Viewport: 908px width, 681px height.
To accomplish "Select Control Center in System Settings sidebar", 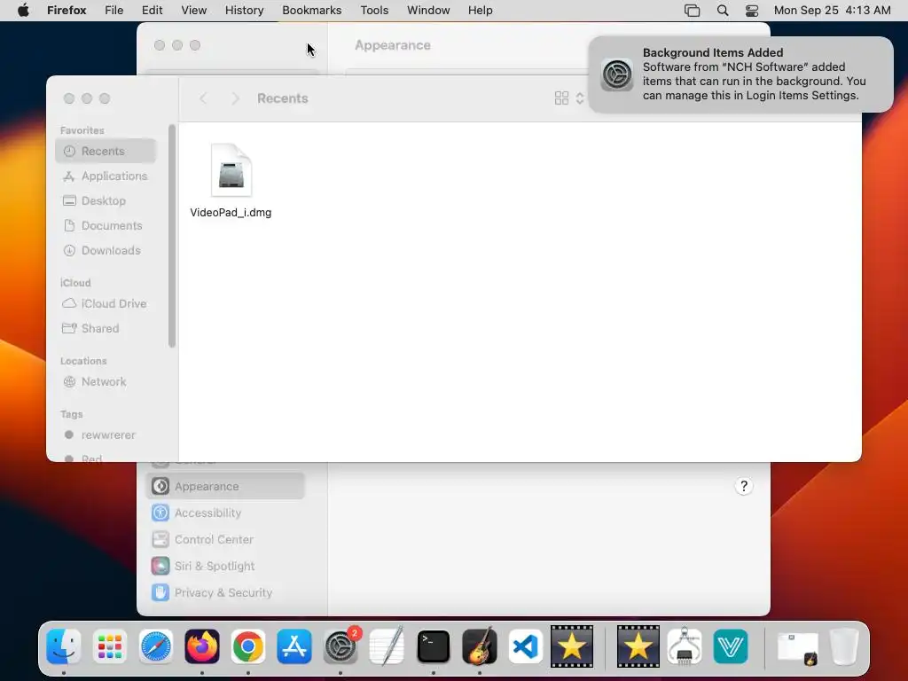I will [x=225, y=540].
